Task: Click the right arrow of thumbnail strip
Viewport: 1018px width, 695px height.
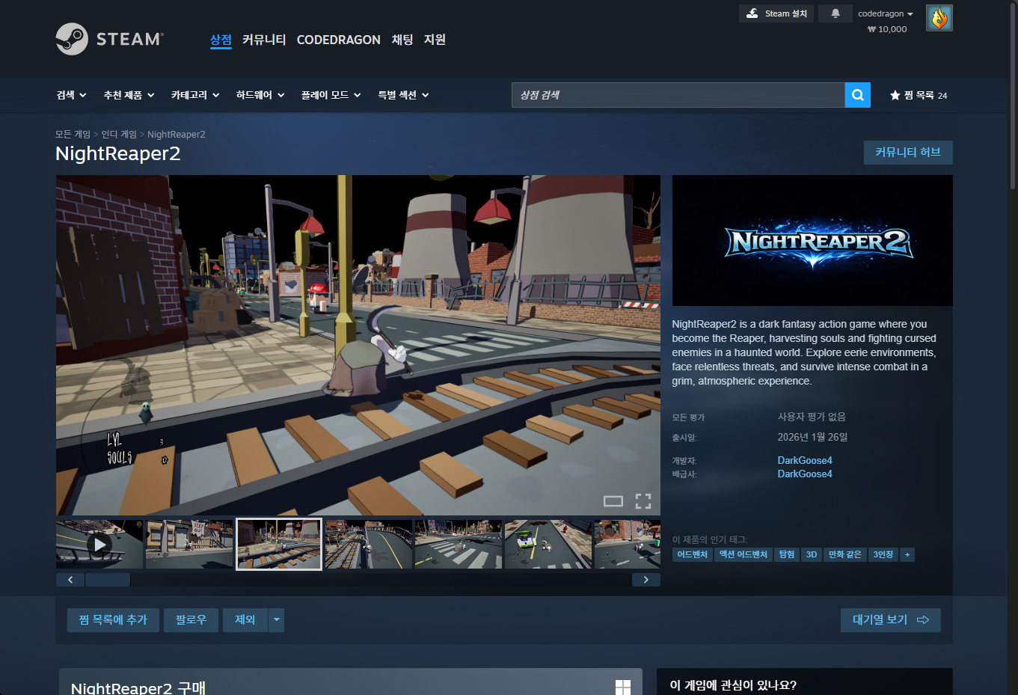Action: 646,580
